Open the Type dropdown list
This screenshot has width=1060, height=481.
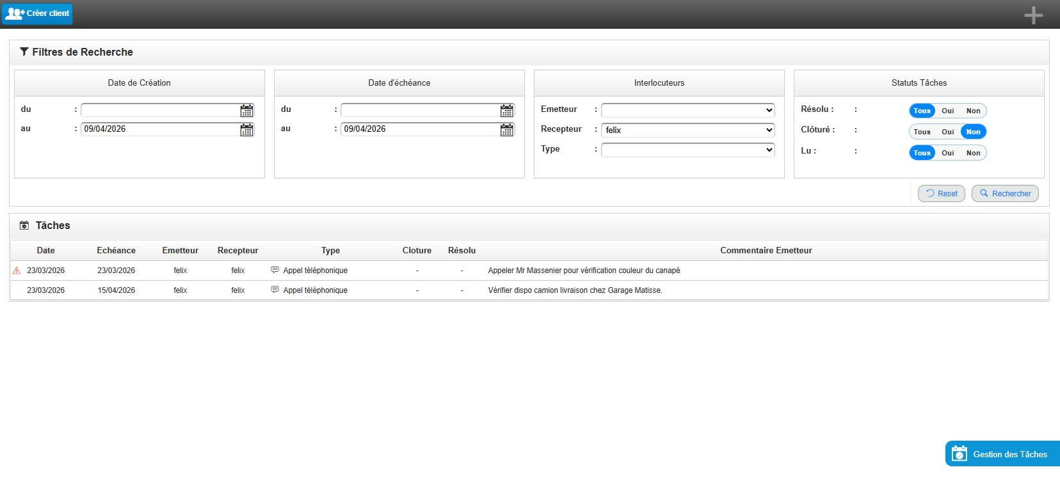click(x=687, y=150)
